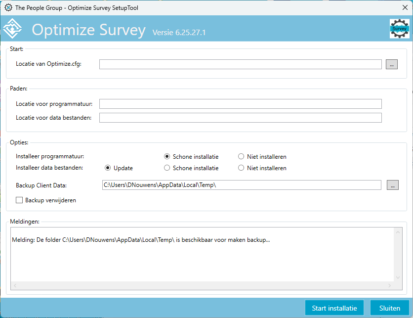Click the horizontal scrollbar left arrow
The image size is (413, 318).
15,285
